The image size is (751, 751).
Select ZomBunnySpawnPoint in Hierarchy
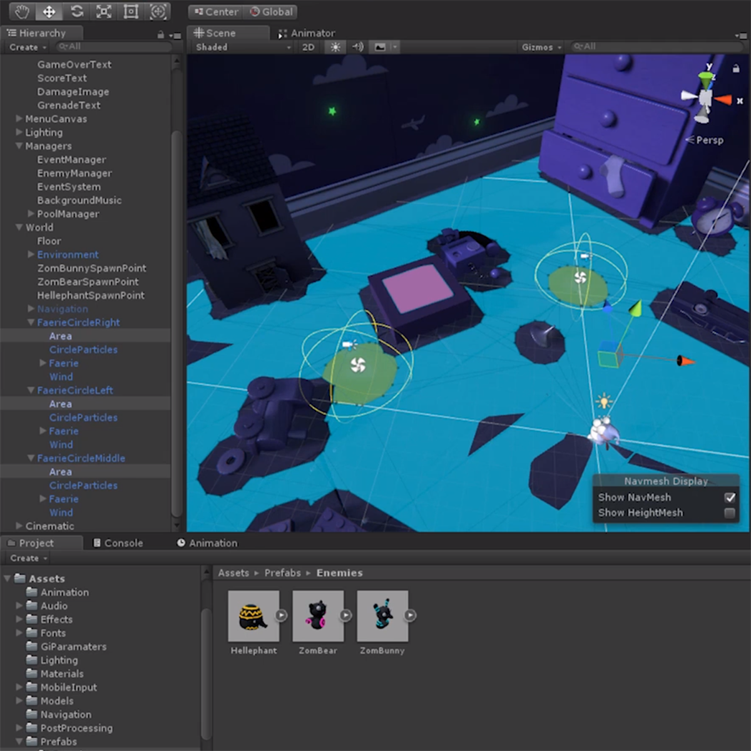point(91,268)
